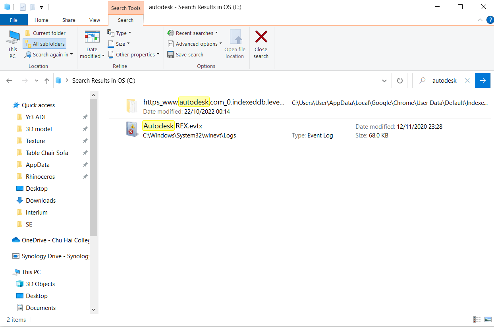
Task: Click the red Close search icon
Action: point(261,37)
